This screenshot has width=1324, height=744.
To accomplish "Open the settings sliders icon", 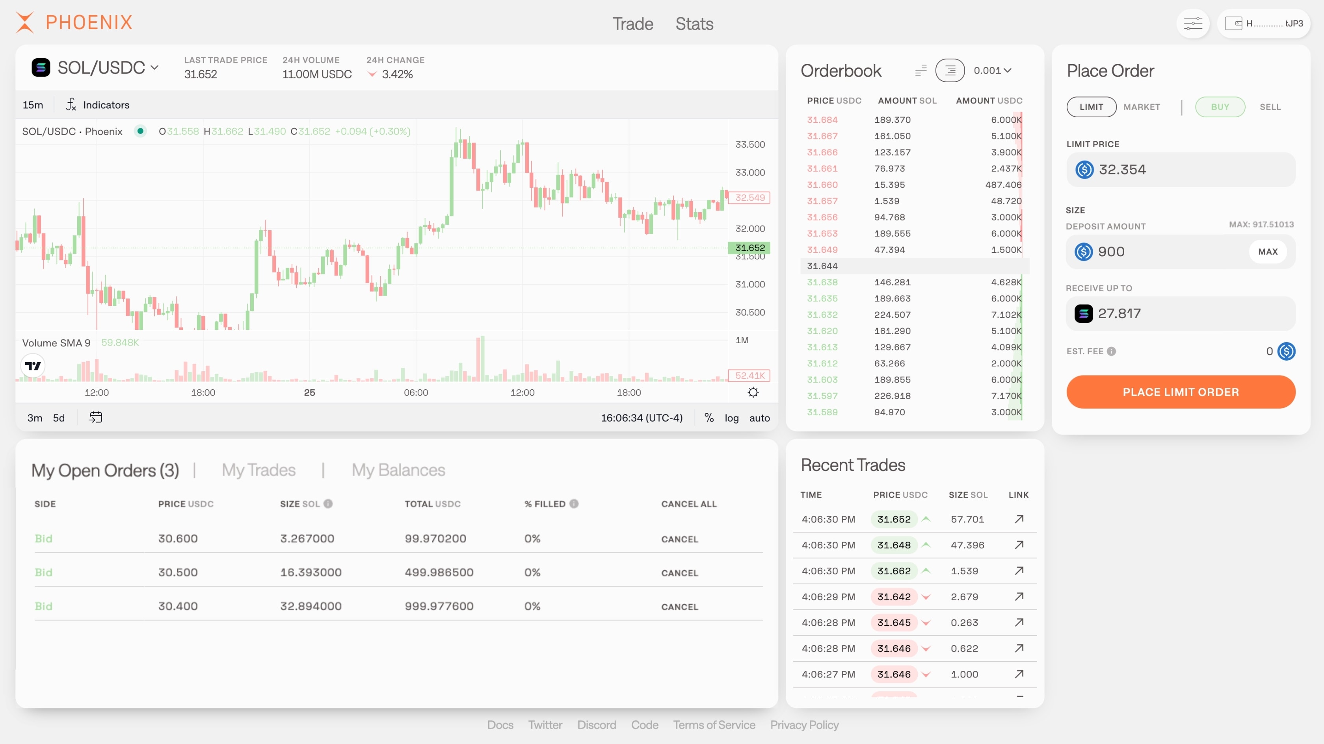I will [1193, 24].
